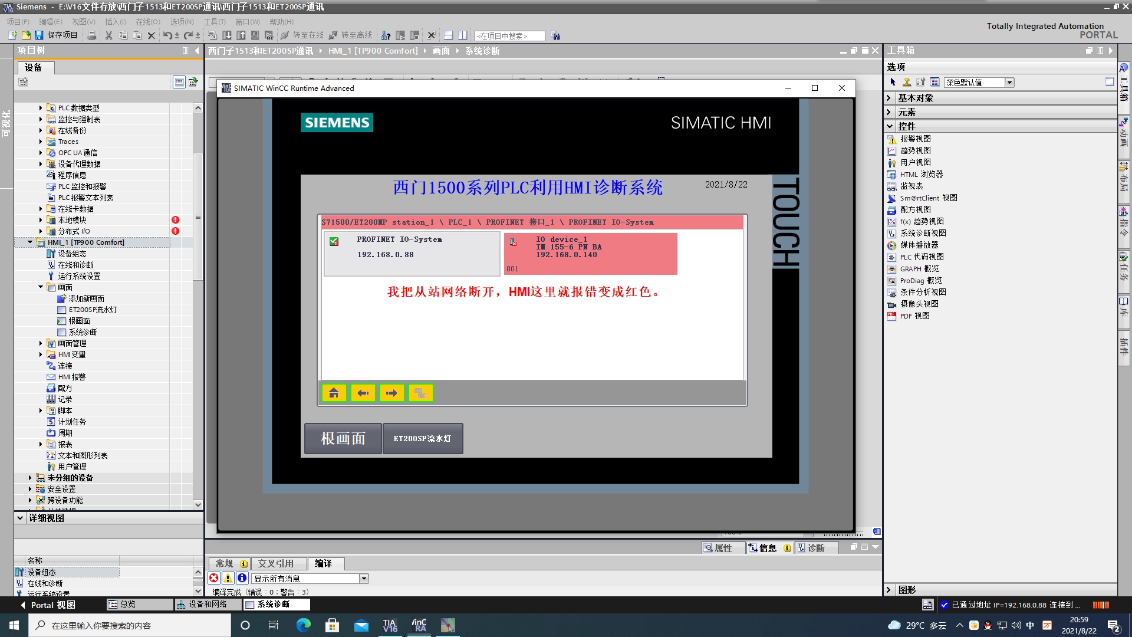Click the open project icon in toolbar
The height and width of the screenshot is (637, 1132).
click(26, 35)
